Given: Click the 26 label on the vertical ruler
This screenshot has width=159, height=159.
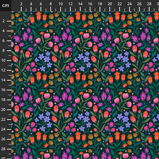Looking at the screenshot, I should click(3, 139).
